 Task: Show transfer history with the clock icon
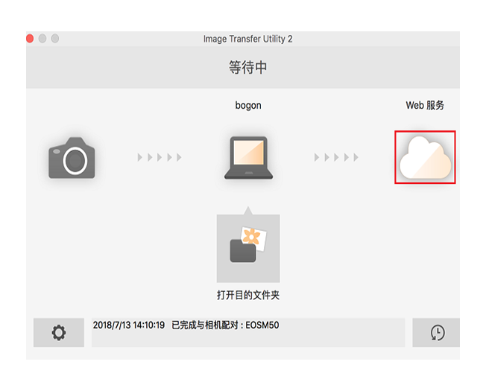(436, 332)
